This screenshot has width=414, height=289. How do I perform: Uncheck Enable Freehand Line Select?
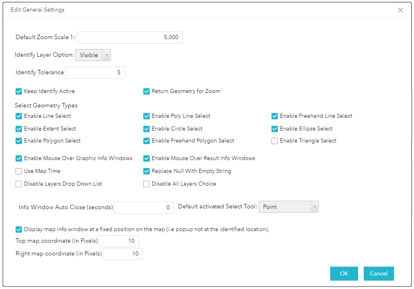[275, 116]
